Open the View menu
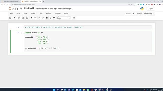The image size is (163, 91). tap(25, 14)
